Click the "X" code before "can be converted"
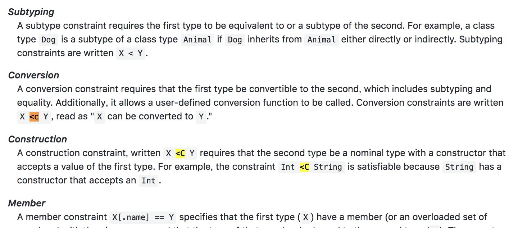Image resolution: width=518 pixels, height=228 pixels. pos(99,117)
